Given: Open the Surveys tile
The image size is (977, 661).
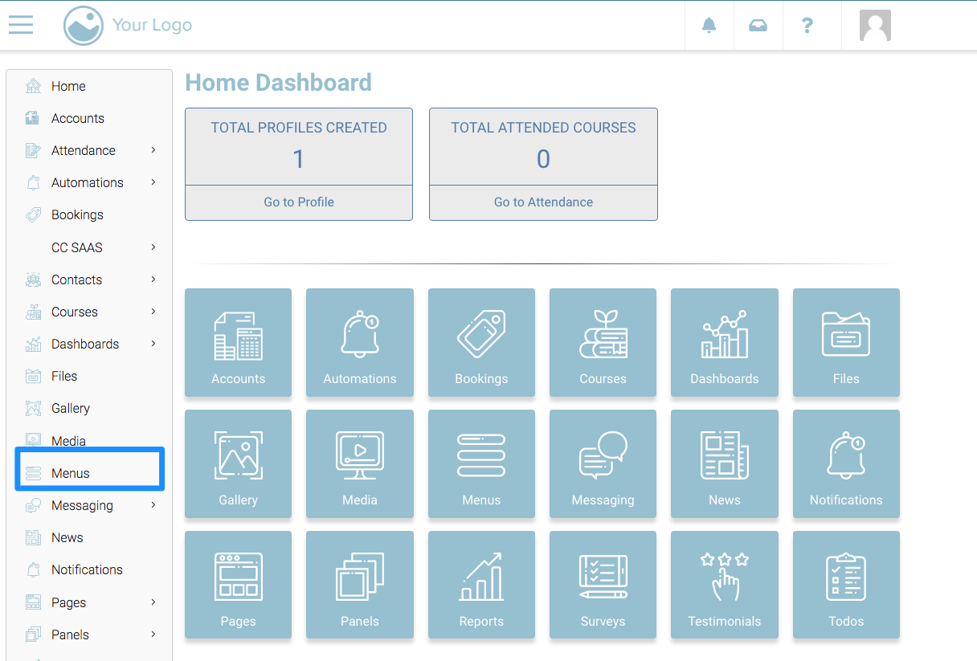Looking at the screenshot, I should click(603, 585).
